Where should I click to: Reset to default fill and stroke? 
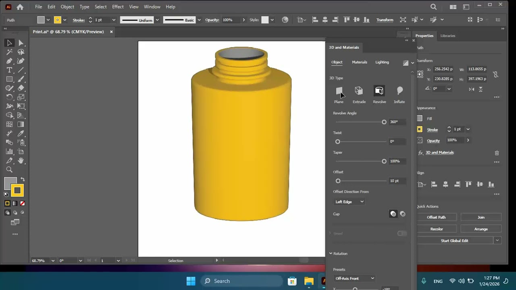[x=6, y=195]
